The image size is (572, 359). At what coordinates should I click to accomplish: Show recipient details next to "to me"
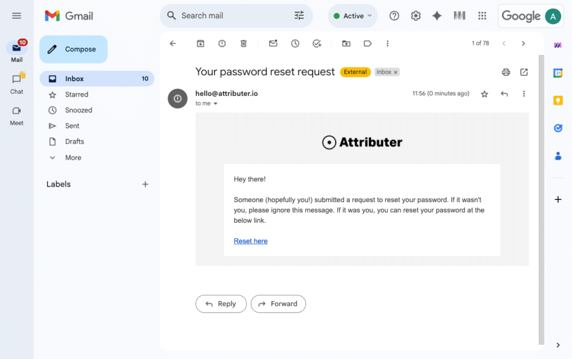pyautogui.click(x=216, y=103)
